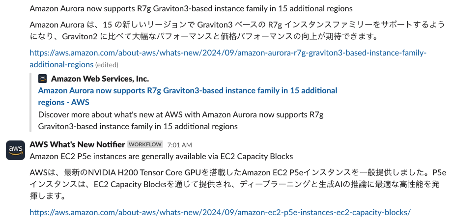
Task: Open the amazon-aurora-r7g-graviton3 whats-new URL
Action: pyautogui.click(x=227, y=53)
